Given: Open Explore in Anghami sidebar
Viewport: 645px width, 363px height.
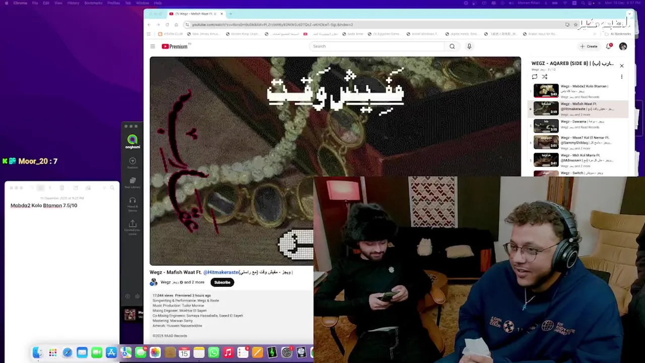Looking at the screenshot, I should [x=133, y=163].
